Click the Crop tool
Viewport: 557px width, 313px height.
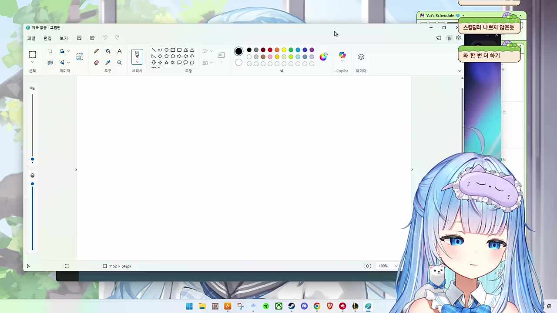[50, 51]
